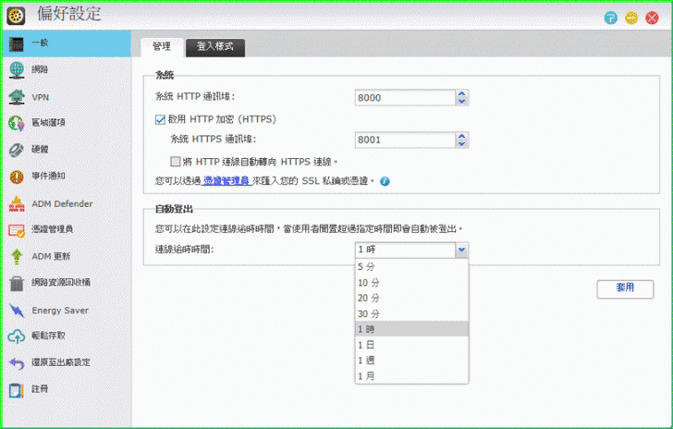
Task: Click the 套用 apply button
Action: 625,288
